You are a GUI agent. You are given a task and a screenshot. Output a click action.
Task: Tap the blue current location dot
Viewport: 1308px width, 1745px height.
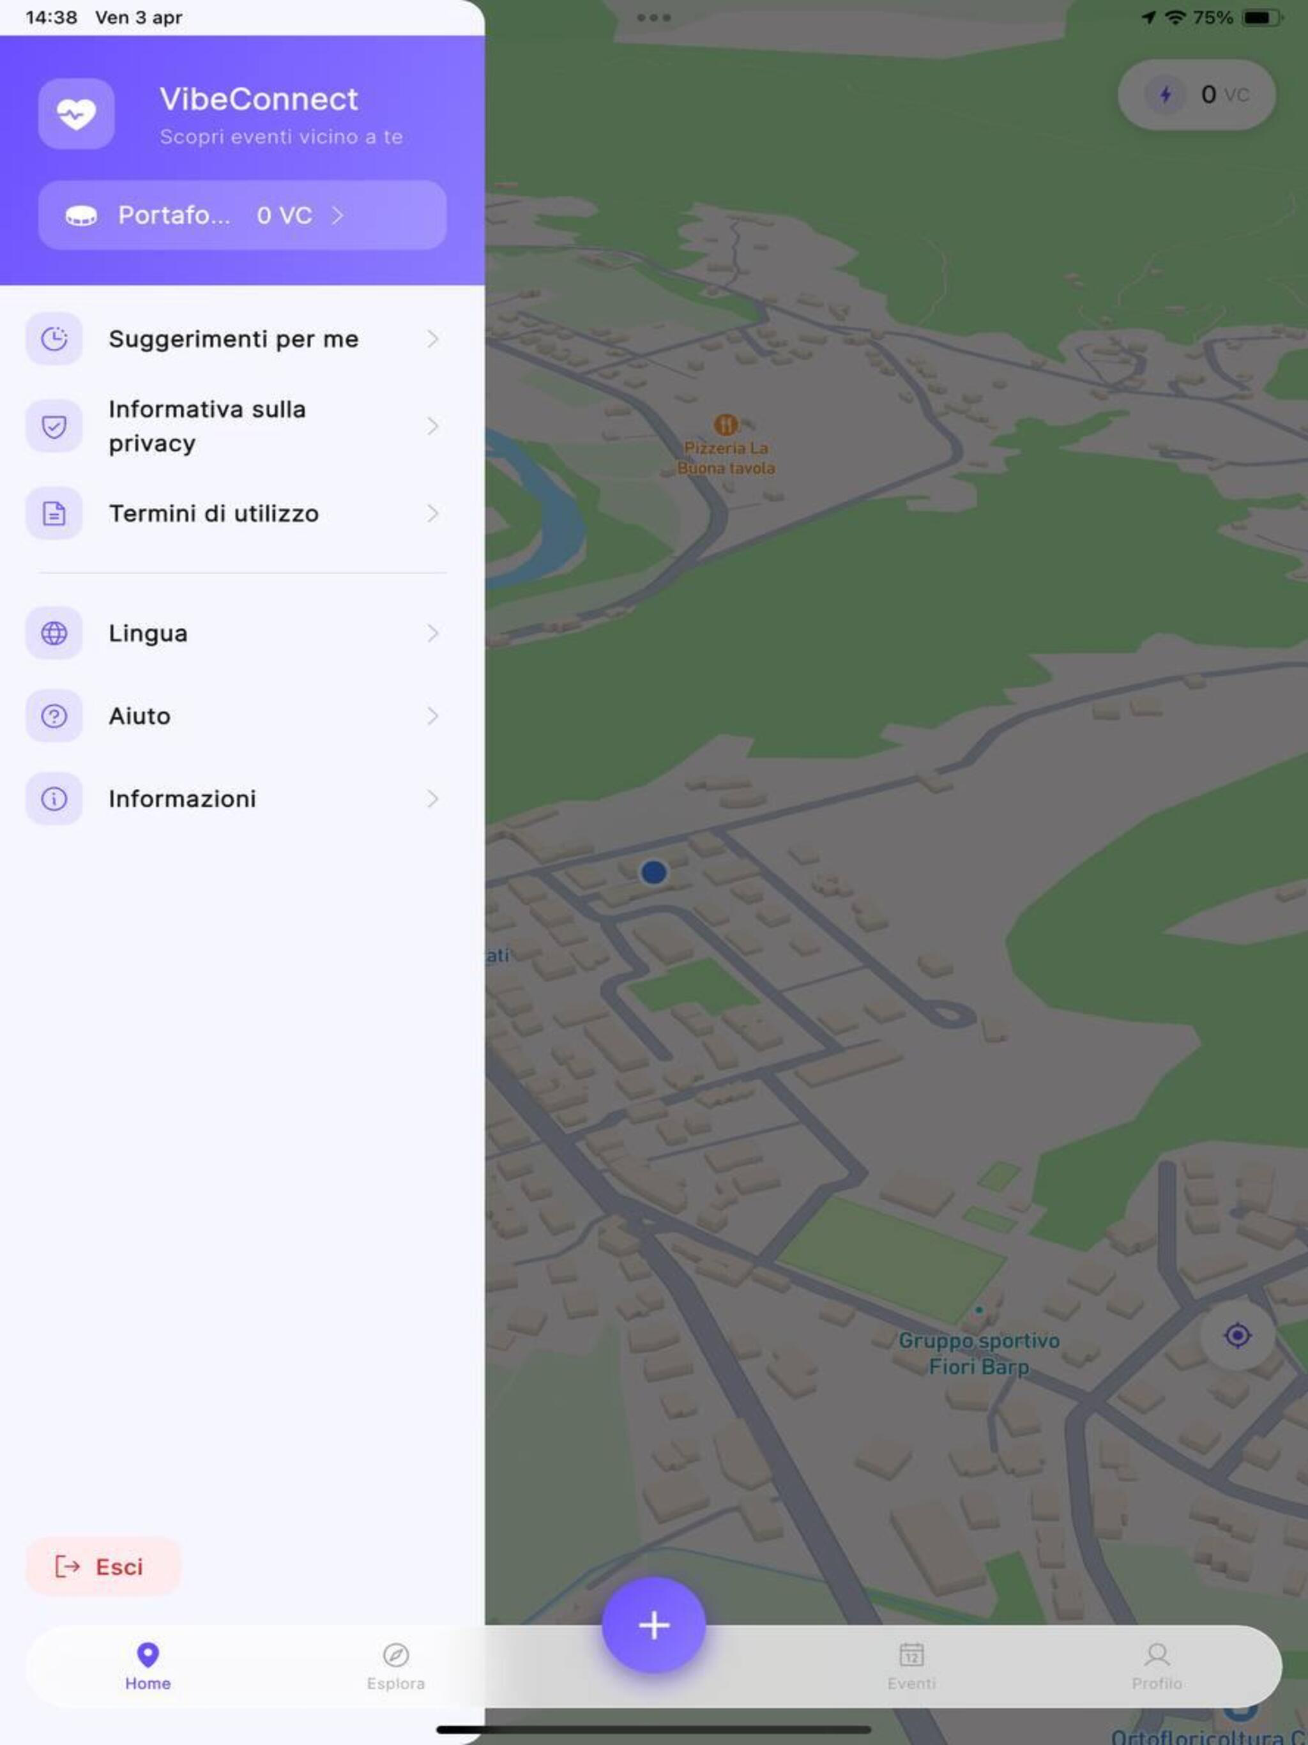[653, 872]
